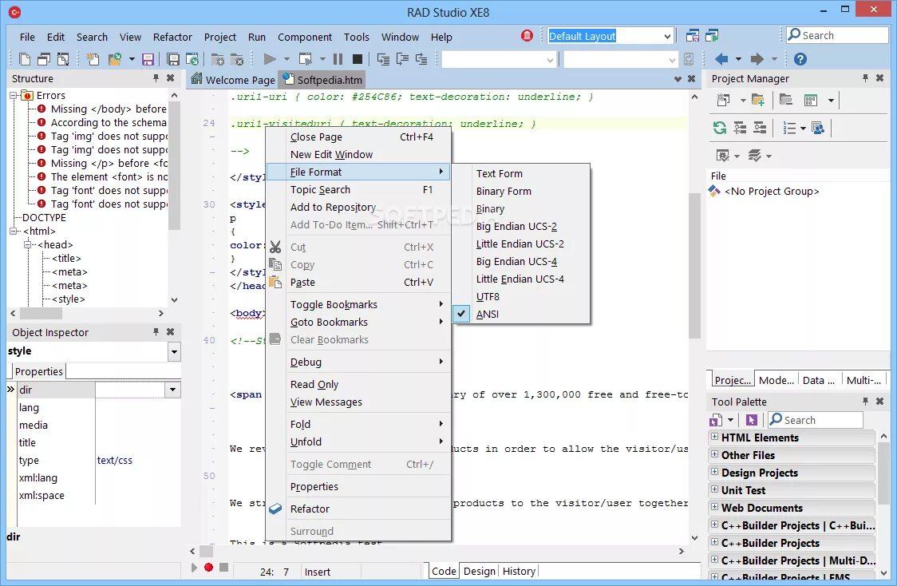Click the red Embarcadero icon in menu bar

527,35
